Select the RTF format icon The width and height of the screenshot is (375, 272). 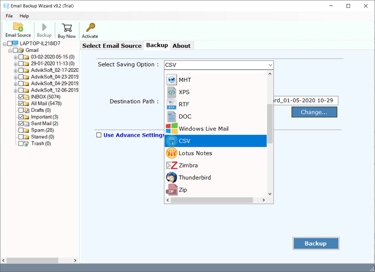(171, 104)
